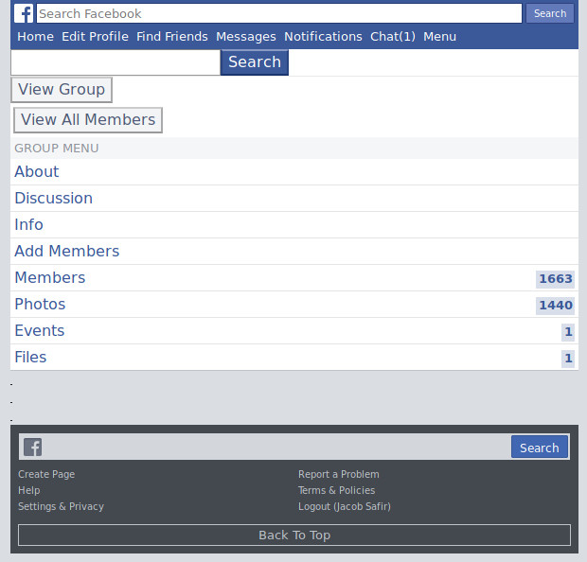
Task: Click the View All Members button
Action: click(88, 120)
